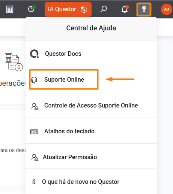Select Atualizar Permissão option

pos(91,157)
